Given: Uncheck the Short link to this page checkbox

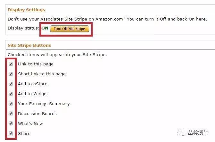Looking at the screenshot, I should tap(11, 74).
